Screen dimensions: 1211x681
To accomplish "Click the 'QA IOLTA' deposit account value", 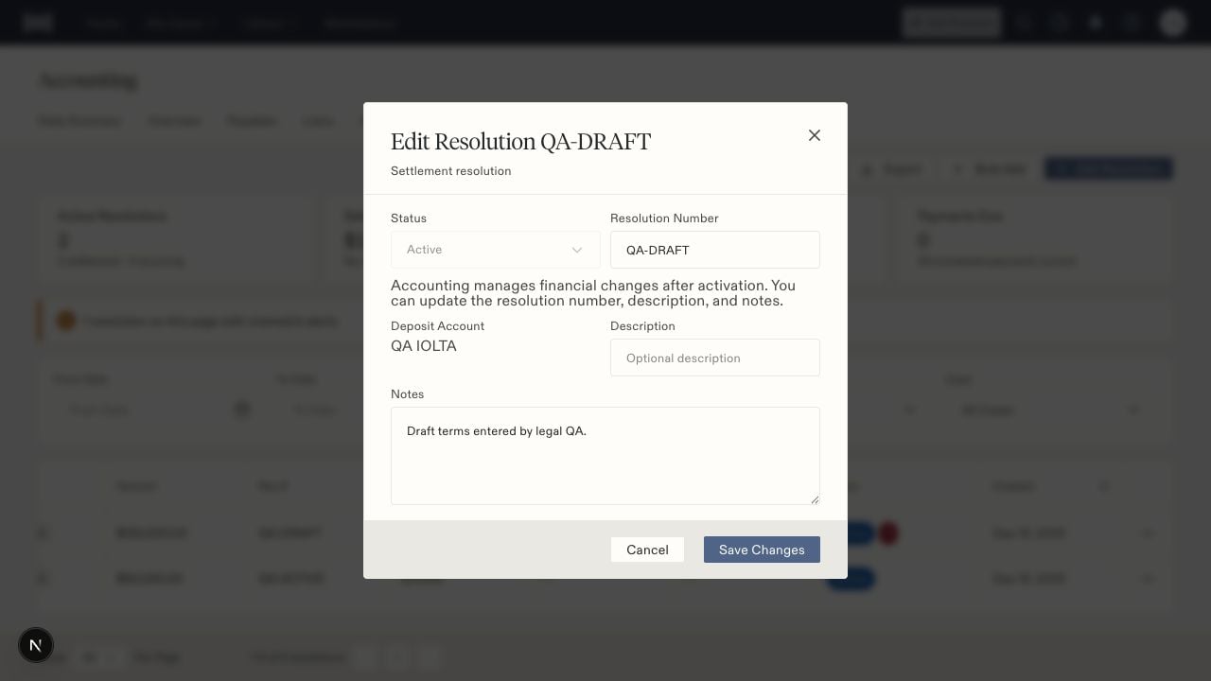I will point(424,346).
